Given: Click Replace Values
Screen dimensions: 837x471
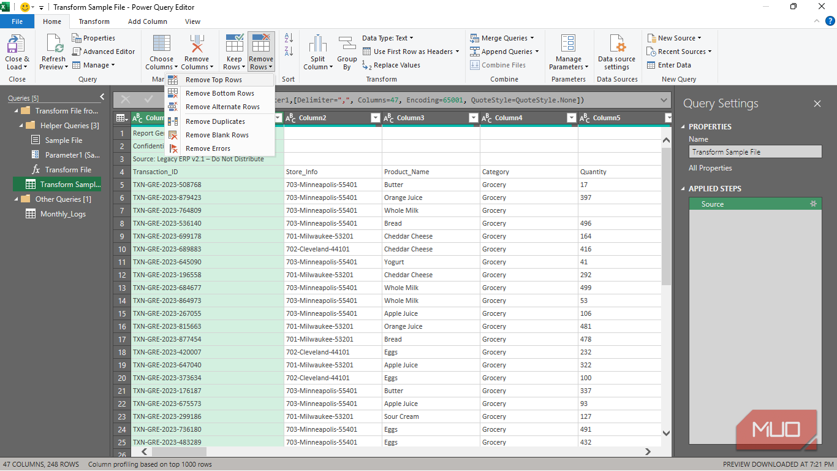Looking at the screenshot, I should tap(391, 65).
